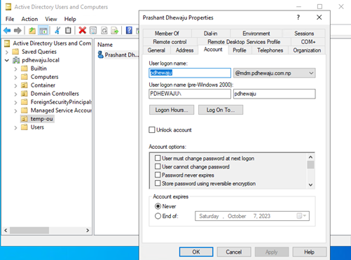Click the pdhewaju.local domain icon

[x=16, y=60]
